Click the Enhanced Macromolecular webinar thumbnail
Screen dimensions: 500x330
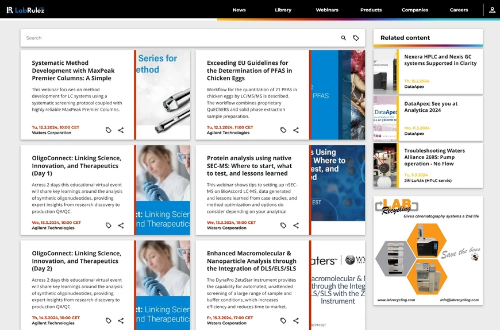click(338, 285)
